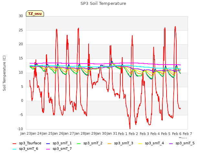Screen dimensions: 207x155
Task: Toggle sp3_smT_7 legend entry
Action: tap(59, 149)
